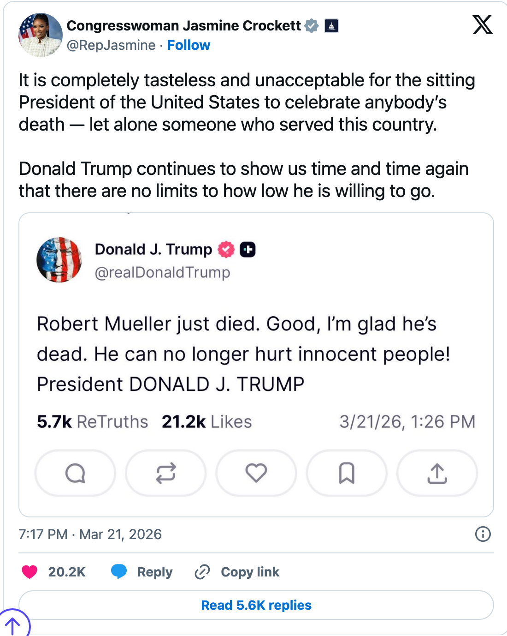Like the tweet with the pink heart

(30, 572)
